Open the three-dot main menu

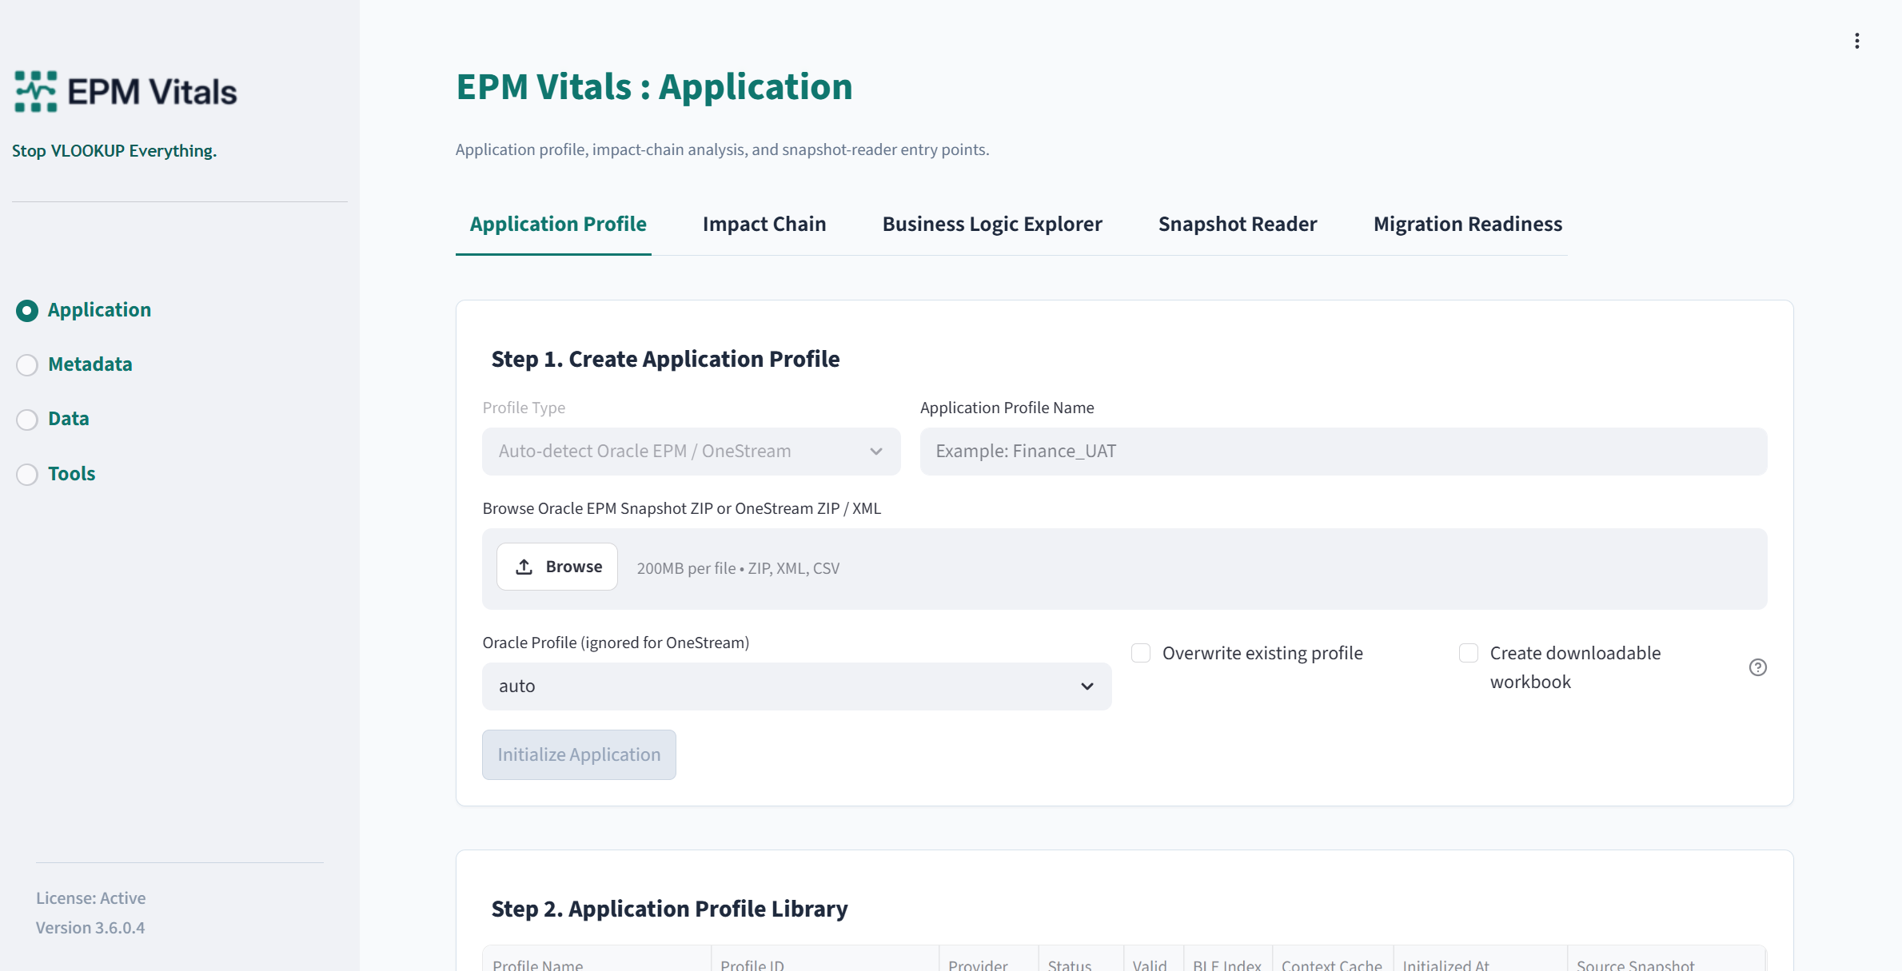pos(1856,41)
